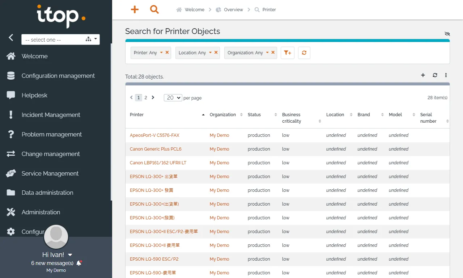Click the Welcome home icon in sidebar
The height and width of the screenshot is (278, 463).
[x=11, y=56]
